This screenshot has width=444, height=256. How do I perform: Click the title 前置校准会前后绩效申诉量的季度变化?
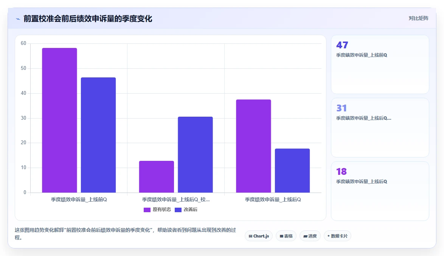coord(88,19)
